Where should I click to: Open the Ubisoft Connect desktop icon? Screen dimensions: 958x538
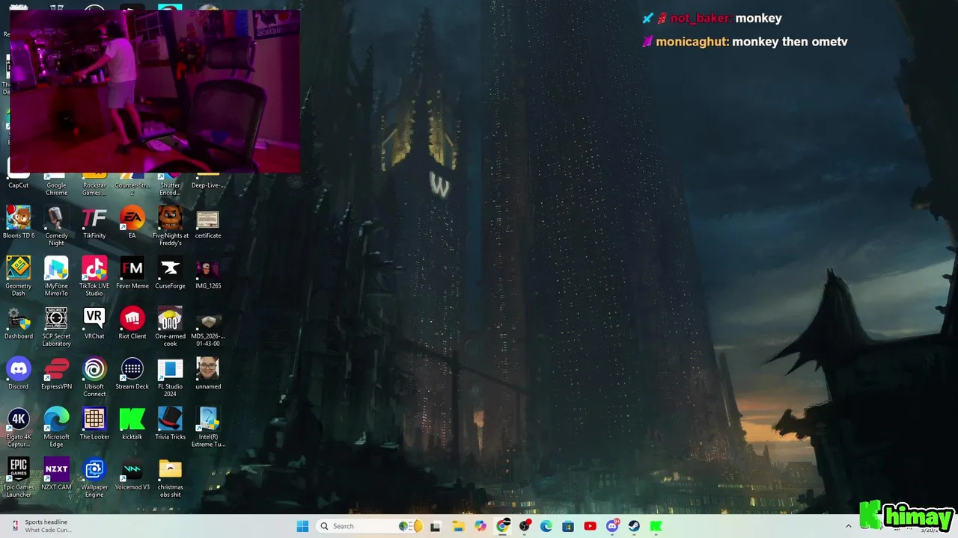pyautogui.click(x=94, y=377)
